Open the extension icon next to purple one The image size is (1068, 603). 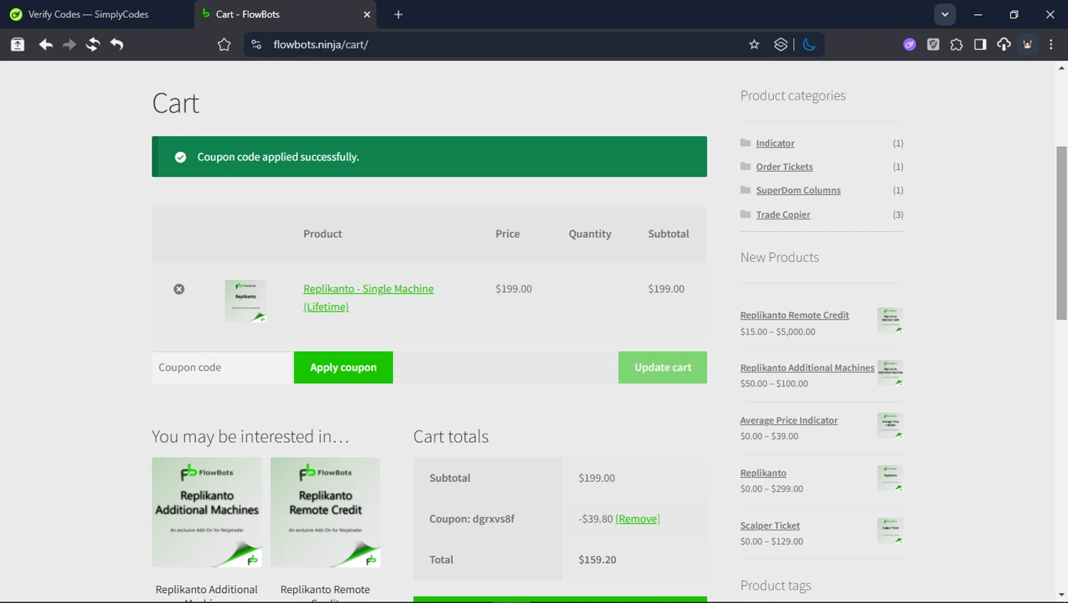[933, 44]
